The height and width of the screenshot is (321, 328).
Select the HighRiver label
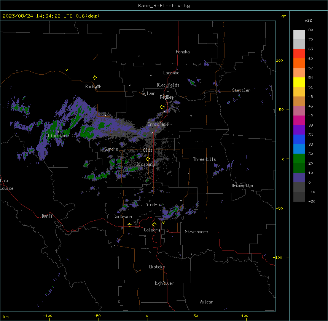pyautogui.click(x=164, y=283)
